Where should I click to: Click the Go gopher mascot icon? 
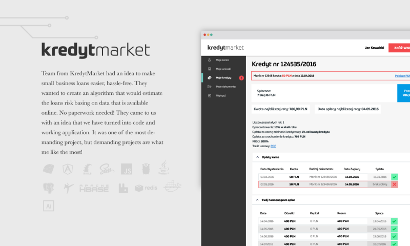(x=146, y=169)
